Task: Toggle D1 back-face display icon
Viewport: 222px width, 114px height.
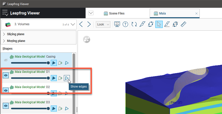Action: [x=60, y=78]
